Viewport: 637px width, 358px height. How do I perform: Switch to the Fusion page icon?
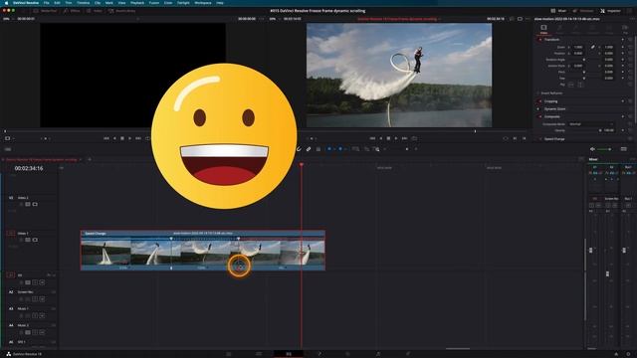[x=318, y=354]
